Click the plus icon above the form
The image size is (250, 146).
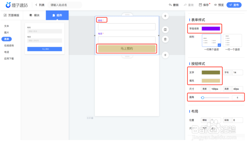coord(165,16)
